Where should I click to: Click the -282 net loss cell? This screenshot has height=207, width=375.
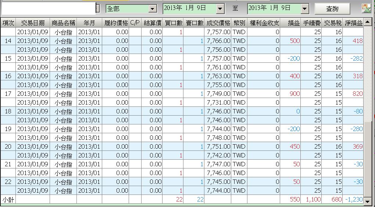click(x=353, y=58)
